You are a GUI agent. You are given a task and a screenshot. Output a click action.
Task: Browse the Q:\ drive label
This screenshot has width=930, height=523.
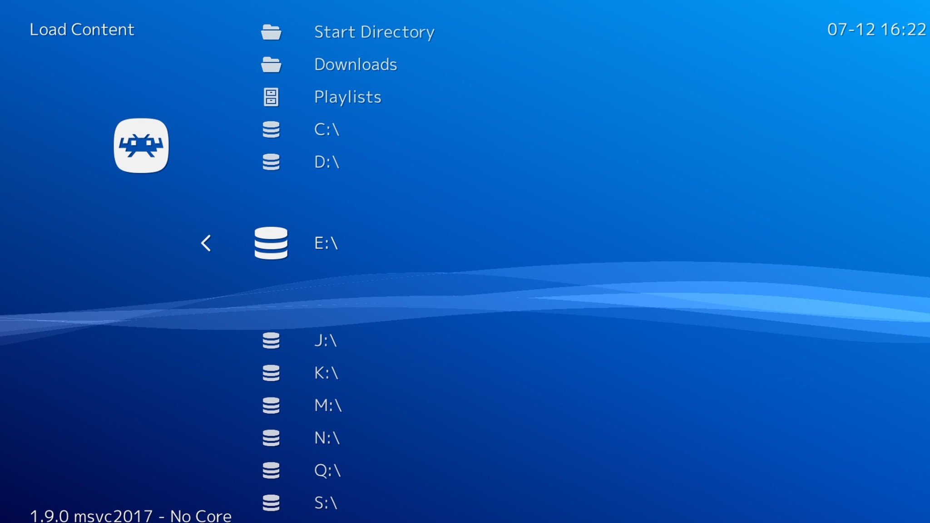(327, 470)
